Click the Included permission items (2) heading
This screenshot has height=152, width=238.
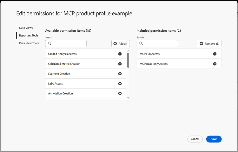coord(159,31)
